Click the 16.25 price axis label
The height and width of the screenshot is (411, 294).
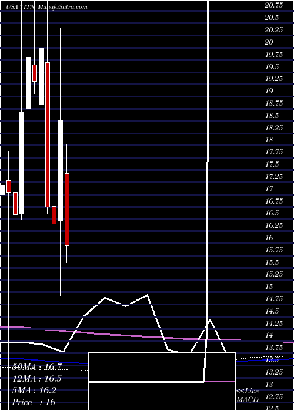click(273, 225)
